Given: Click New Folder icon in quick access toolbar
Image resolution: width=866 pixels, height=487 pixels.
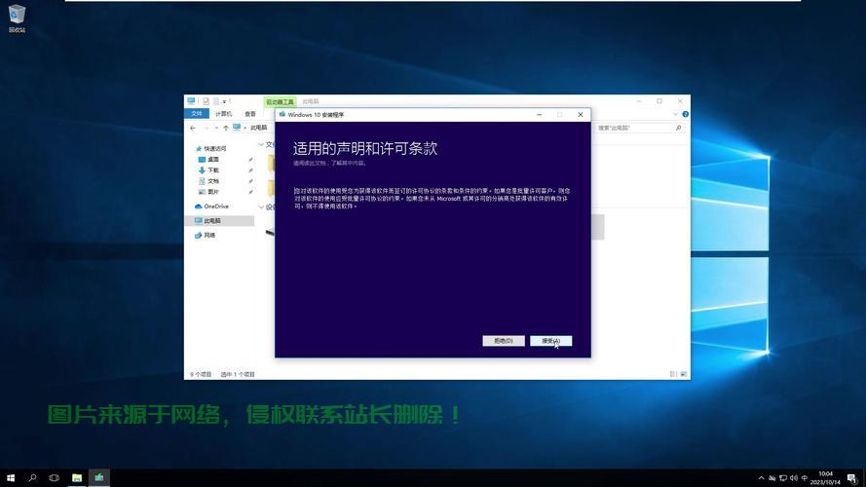Looking at the screenshot, I should point(216,101).
